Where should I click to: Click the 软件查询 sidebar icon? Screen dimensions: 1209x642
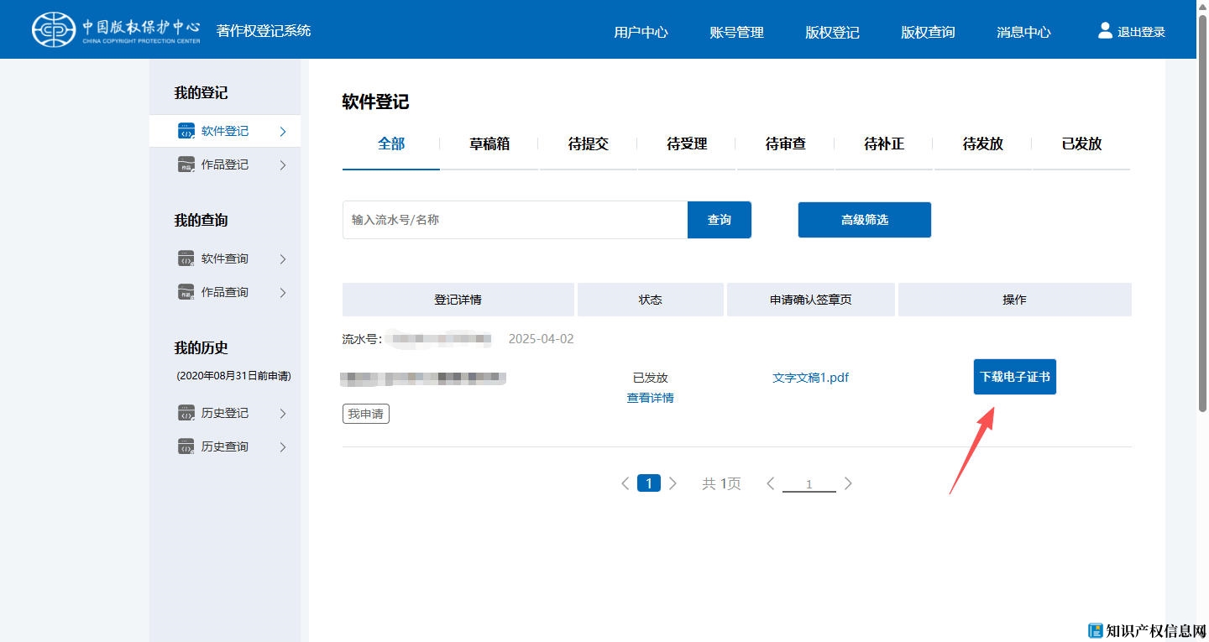[186, 258]
